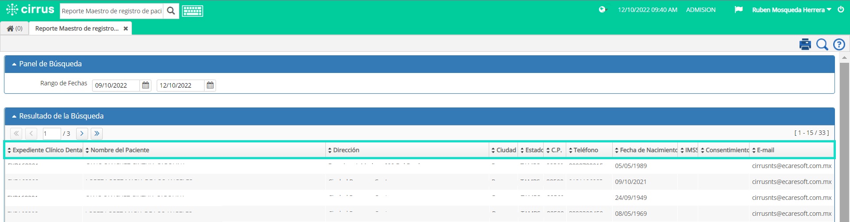Viewport: 850px width, 222px height.
Task: Open the help question mark icon
Action: click(839, 44)
